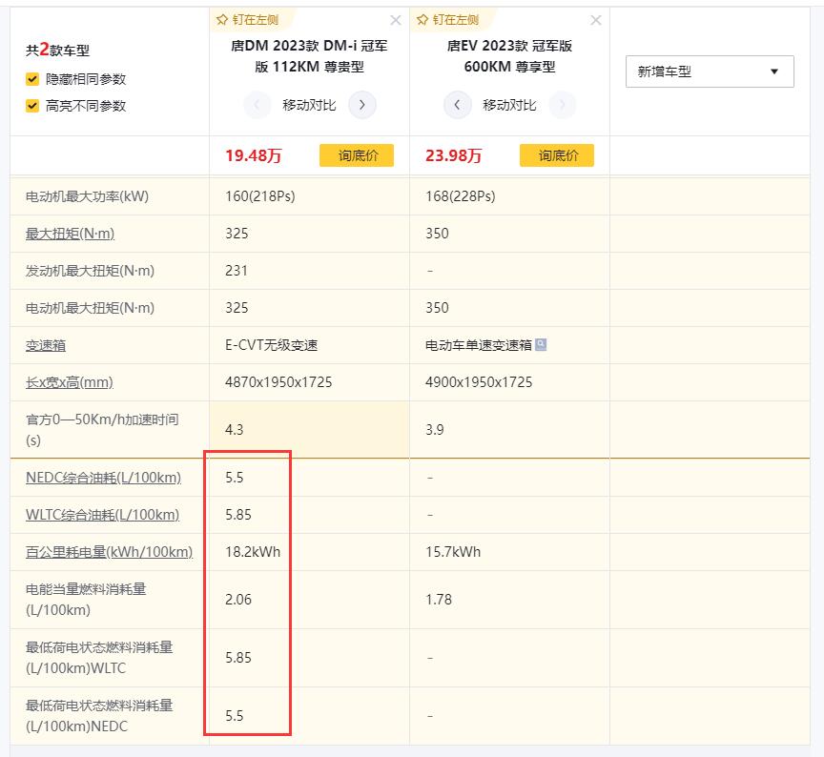The width and height of the screenshot is (824, 757).
Task: Remove 唐DM 2023款 DM-i from comparison
Action: click(x=396, y=20)
